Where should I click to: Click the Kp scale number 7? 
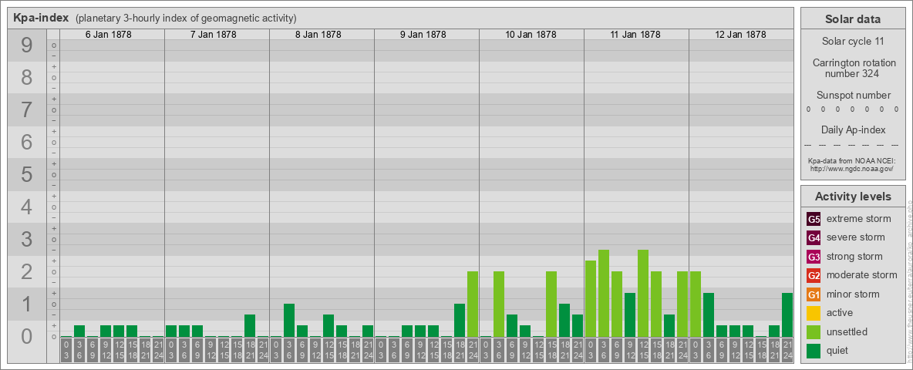pyautogui.click(x=27, y=109)
